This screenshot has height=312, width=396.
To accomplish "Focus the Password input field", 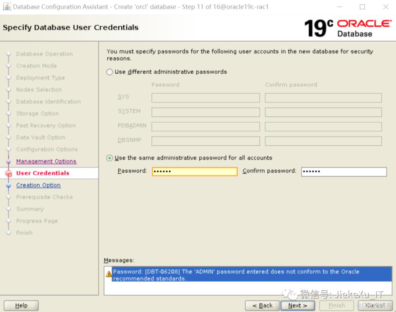I will coord(194,172).
